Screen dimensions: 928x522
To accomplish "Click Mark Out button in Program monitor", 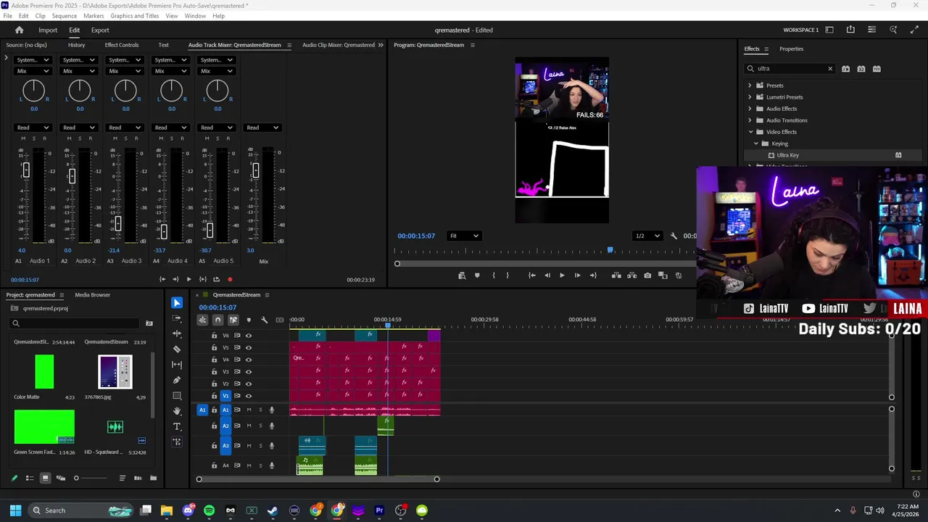I will pos(507,275).
